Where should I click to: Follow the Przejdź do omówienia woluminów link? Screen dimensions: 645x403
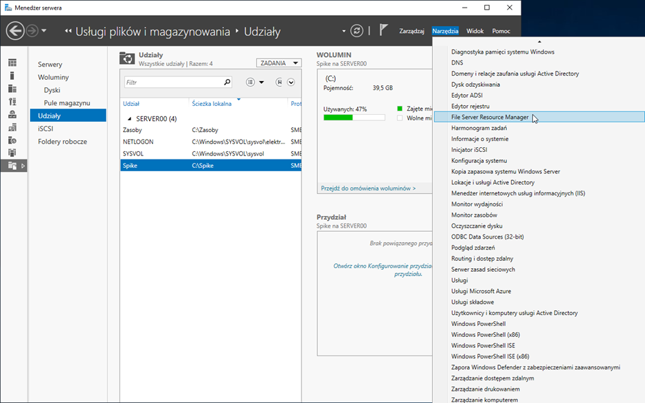pyautogui.click(x=367, y=188)
